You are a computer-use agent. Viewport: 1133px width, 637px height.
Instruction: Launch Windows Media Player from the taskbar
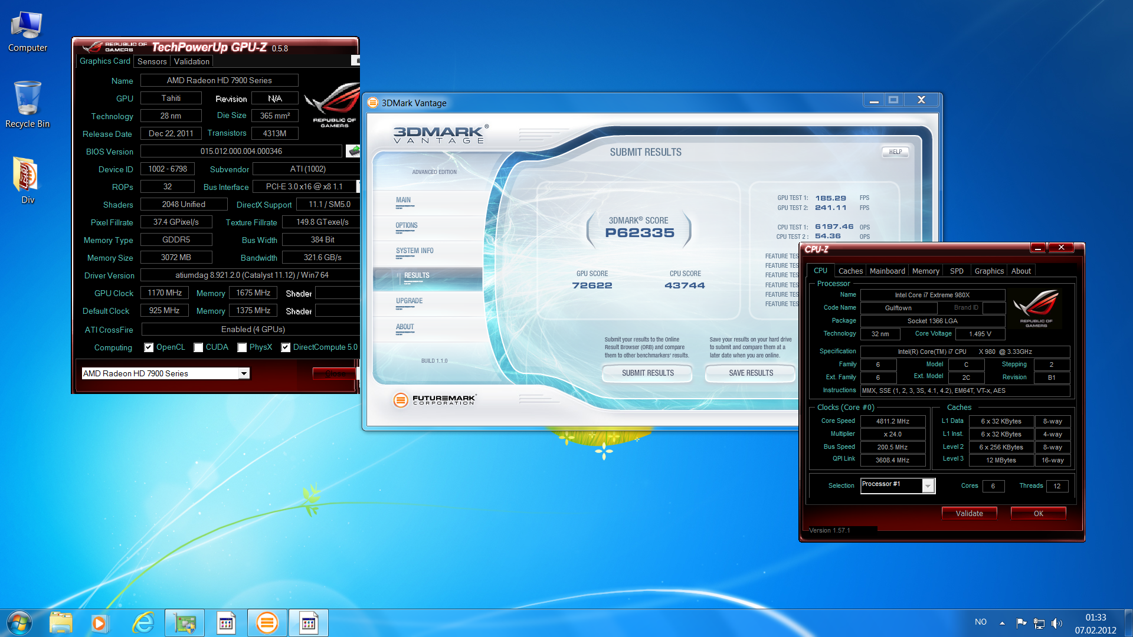coord(99,623)
